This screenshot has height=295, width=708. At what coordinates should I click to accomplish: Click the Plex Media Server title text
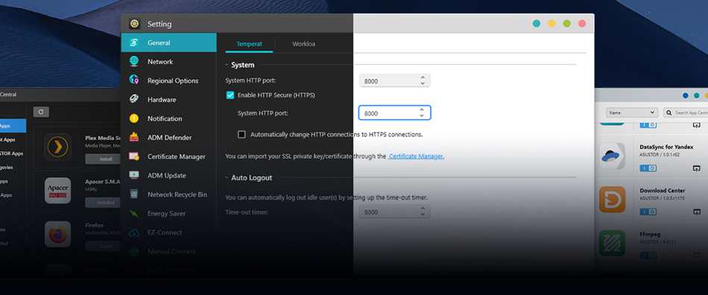click(103, 138)
